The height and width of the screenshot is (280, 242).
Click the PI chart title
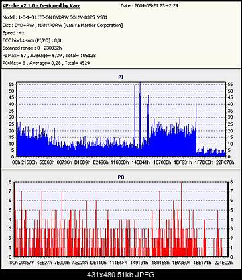[121, 77]
